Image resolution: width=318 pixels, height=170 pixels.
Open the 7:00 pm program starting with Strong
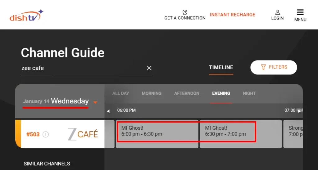293,134
